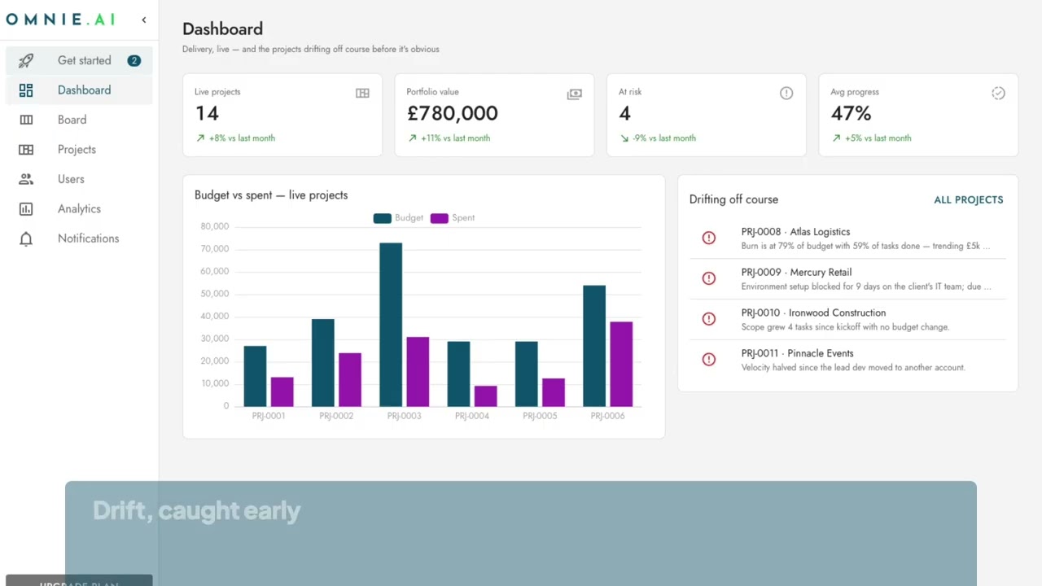This screenshot has height=586, width=1042.
Task: Click the PRJ-0001 axis label
Action: pos(269,416)
